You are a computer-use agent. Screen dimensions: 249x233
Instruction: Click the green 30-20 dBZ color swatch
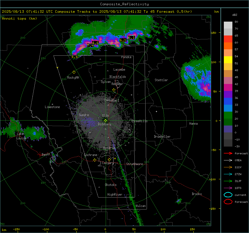(228, 115)
